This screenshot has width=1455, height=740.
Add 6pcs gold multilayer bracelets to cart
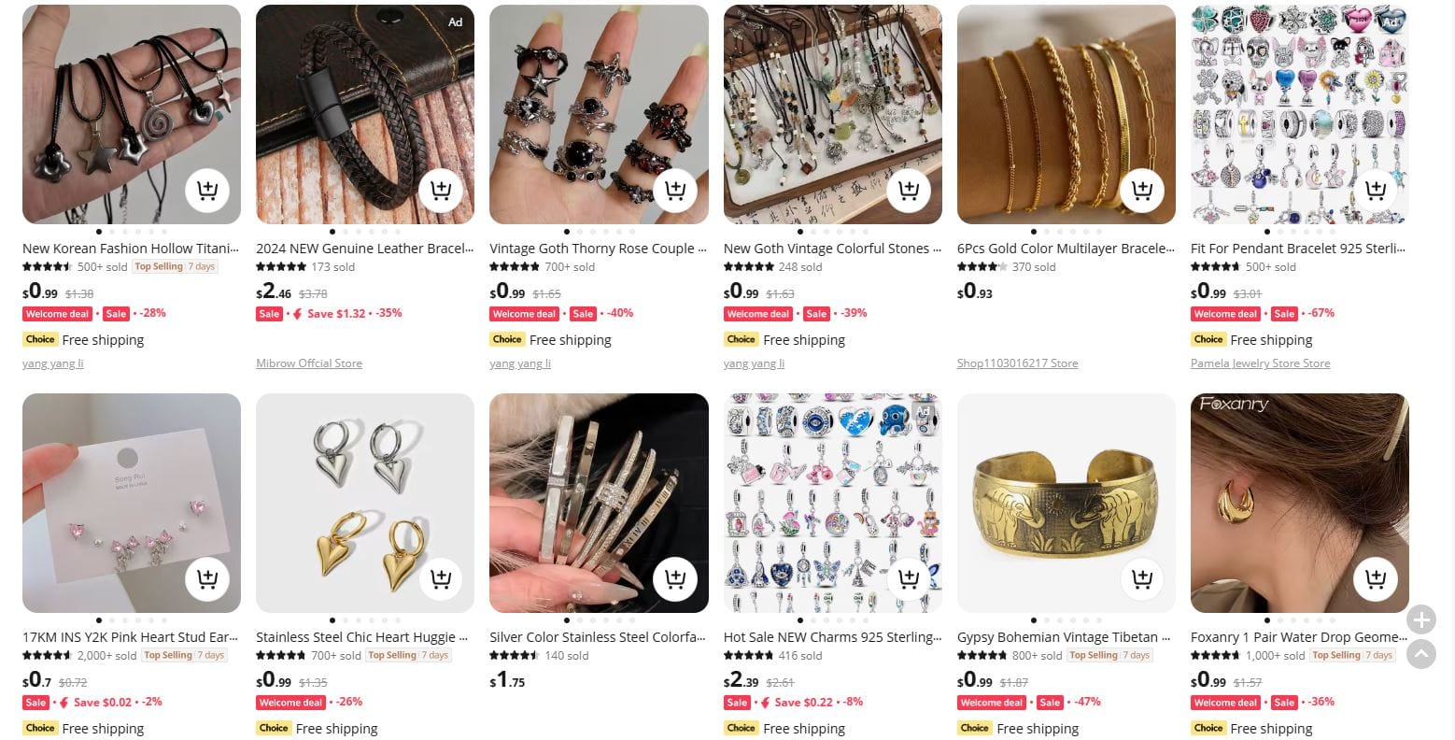pyautogui.click(x=1141, y=191)
